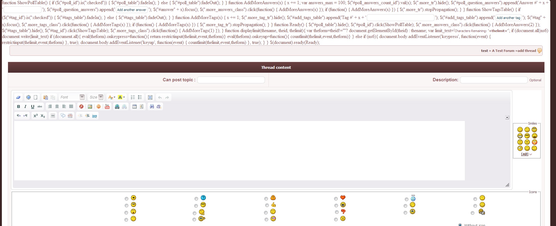Choose the exclamation mark thread icon
The width and height of the screenshot is (556, 226).
(266, 199)
